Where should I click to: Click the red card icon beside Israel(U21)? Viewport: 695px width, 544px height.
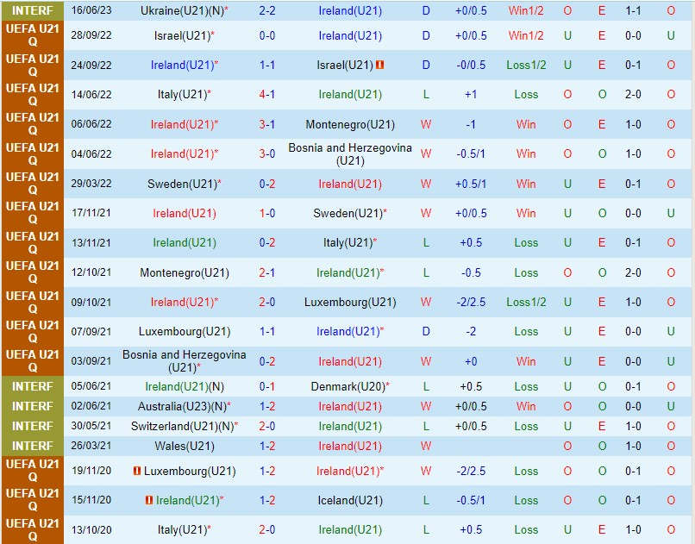pyautogui.click(x=380, y=66)
